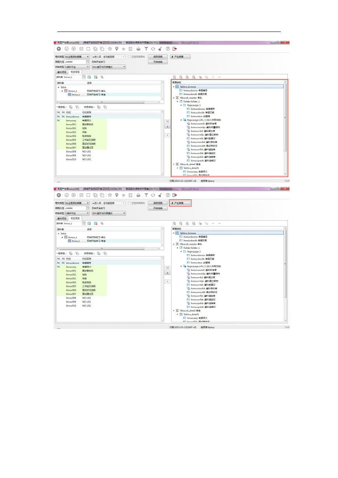Select Table:s_browse in lower structure tree
Screen dimensions: 338x478
click(229, 233)
